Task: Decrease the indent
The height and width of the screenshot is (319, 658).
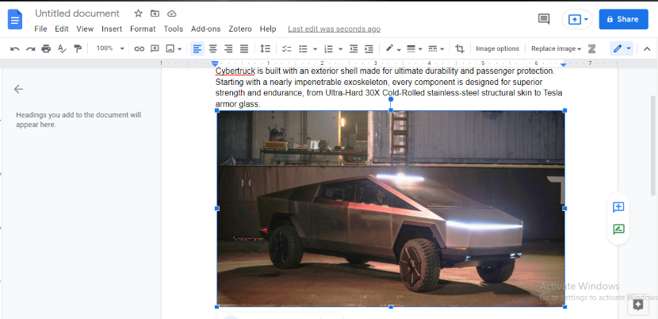Action: [x=354, y=48]
